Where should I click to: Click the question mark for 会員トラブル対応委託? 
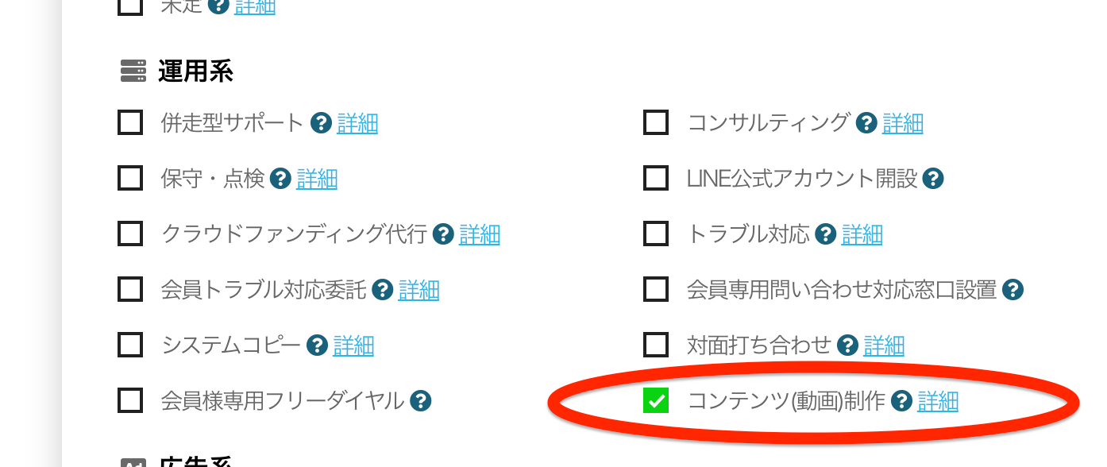(x=380, y=289)
